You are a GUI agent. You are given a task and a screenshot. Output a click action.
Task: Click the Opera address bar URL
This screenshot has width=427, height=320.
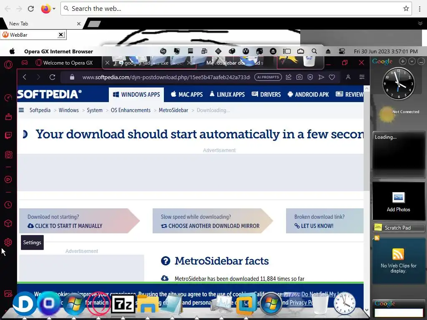166,77
